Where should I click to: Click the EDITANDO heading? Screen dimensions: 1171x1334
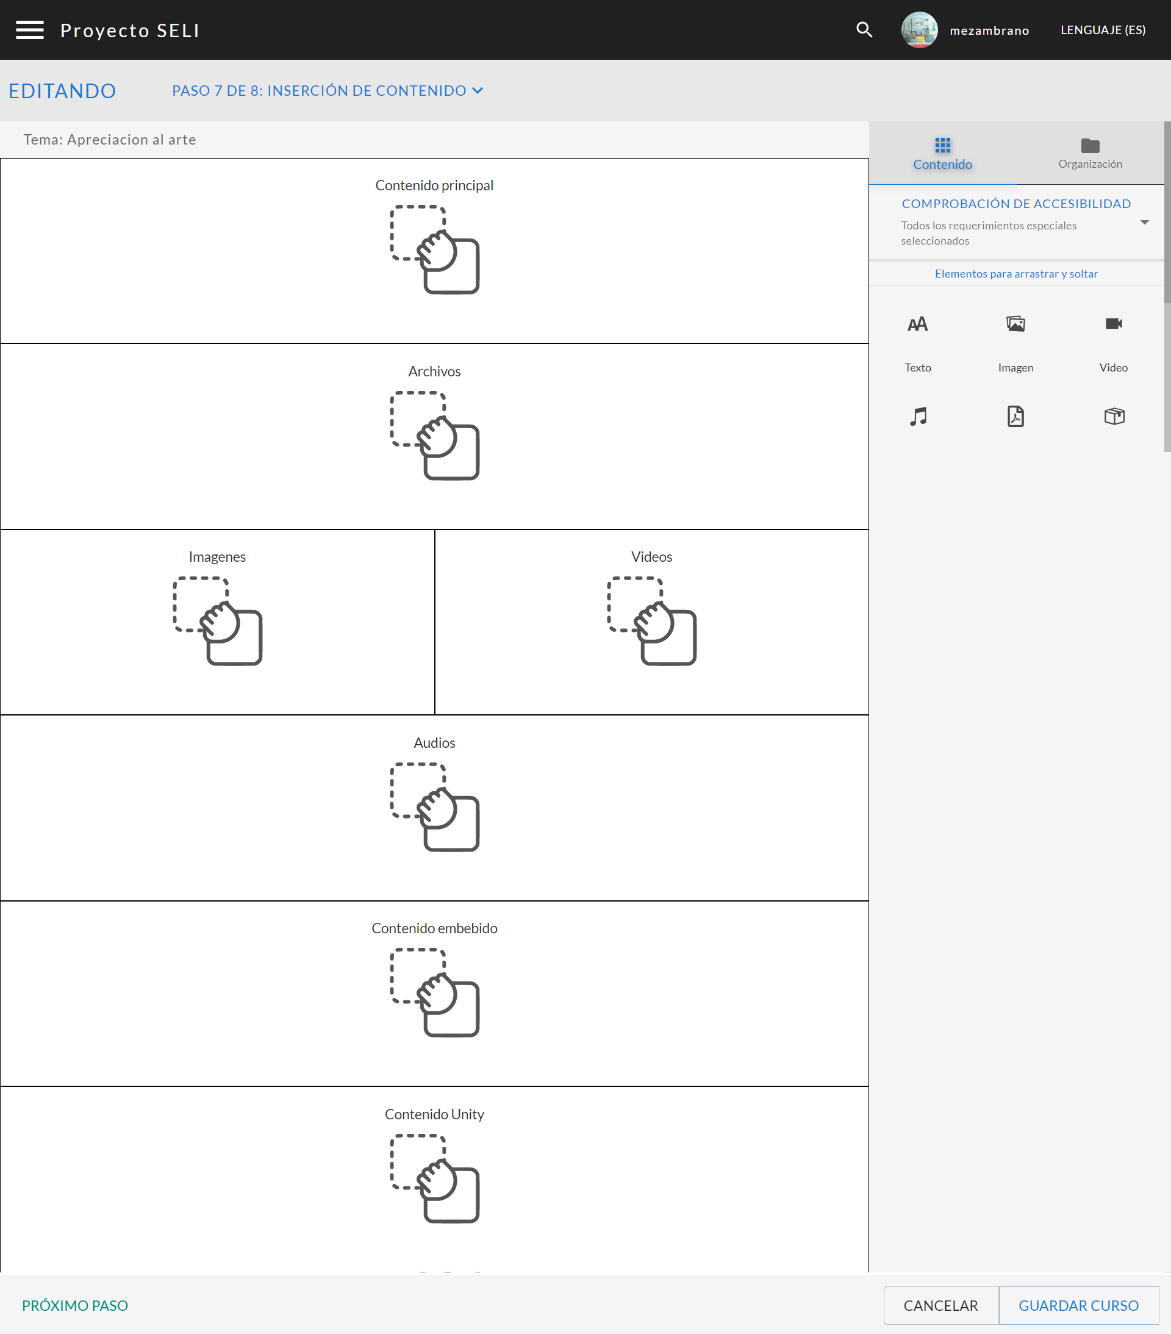click(63, 91)
